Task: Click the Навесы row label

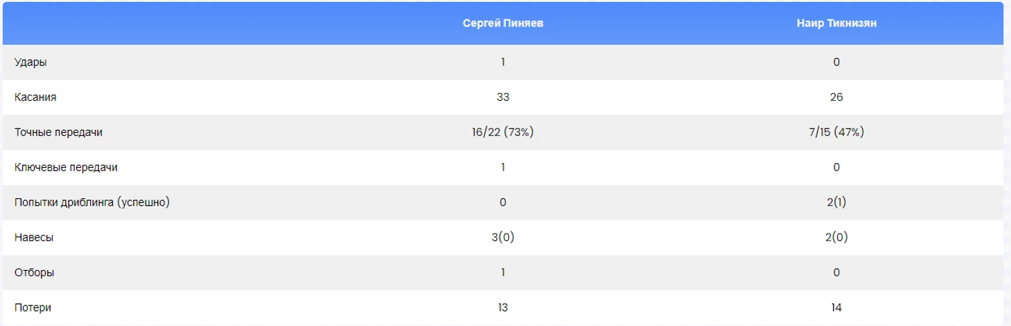Action: (x=34, y=238)
